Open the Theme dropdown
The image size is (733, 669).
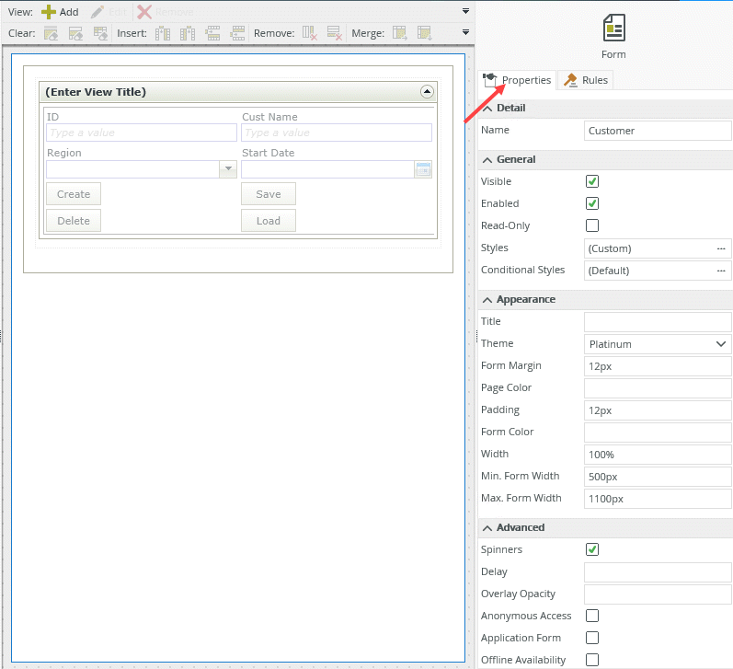pyautogui.click(x=658, y=344)
